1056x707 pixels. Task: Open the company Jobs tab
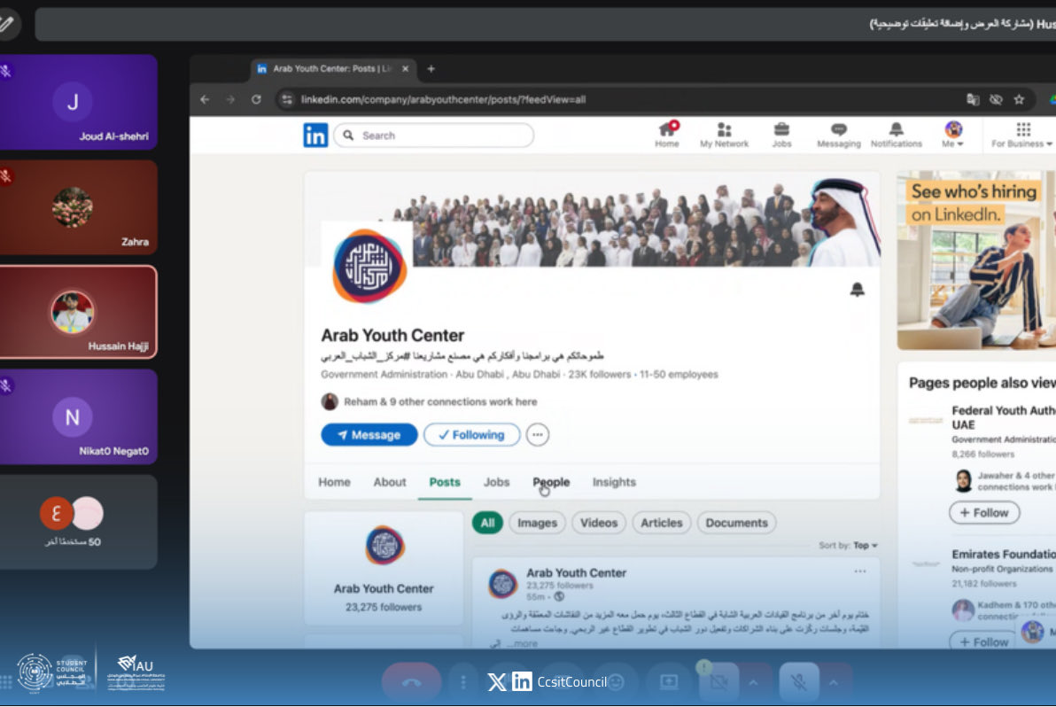pyautogui.click(x=496, y=482)
